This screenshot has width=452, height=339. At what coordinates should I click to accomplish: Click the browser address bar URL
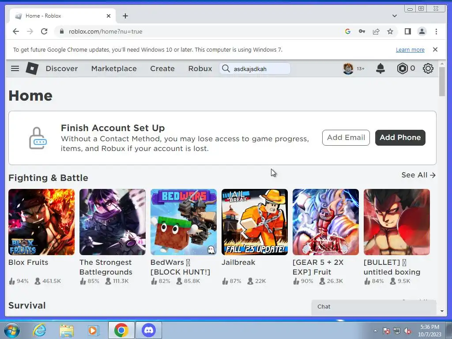coord(105,31)
